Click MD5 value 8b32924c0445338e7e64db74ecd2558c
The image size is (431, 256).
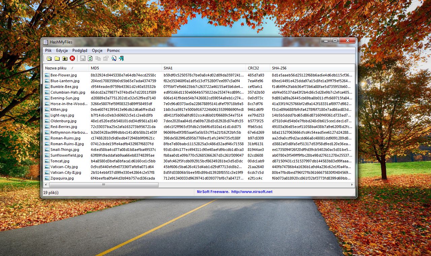click(x=123, y=75)
